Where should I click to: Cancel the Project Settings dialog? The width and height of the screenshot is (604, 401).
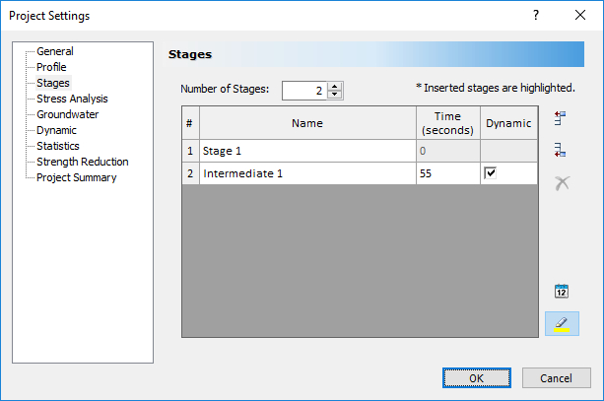click(557, 377)
